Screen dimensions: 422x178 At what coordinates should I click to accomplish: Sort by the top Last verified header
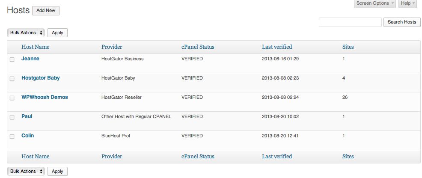(277, 47)
